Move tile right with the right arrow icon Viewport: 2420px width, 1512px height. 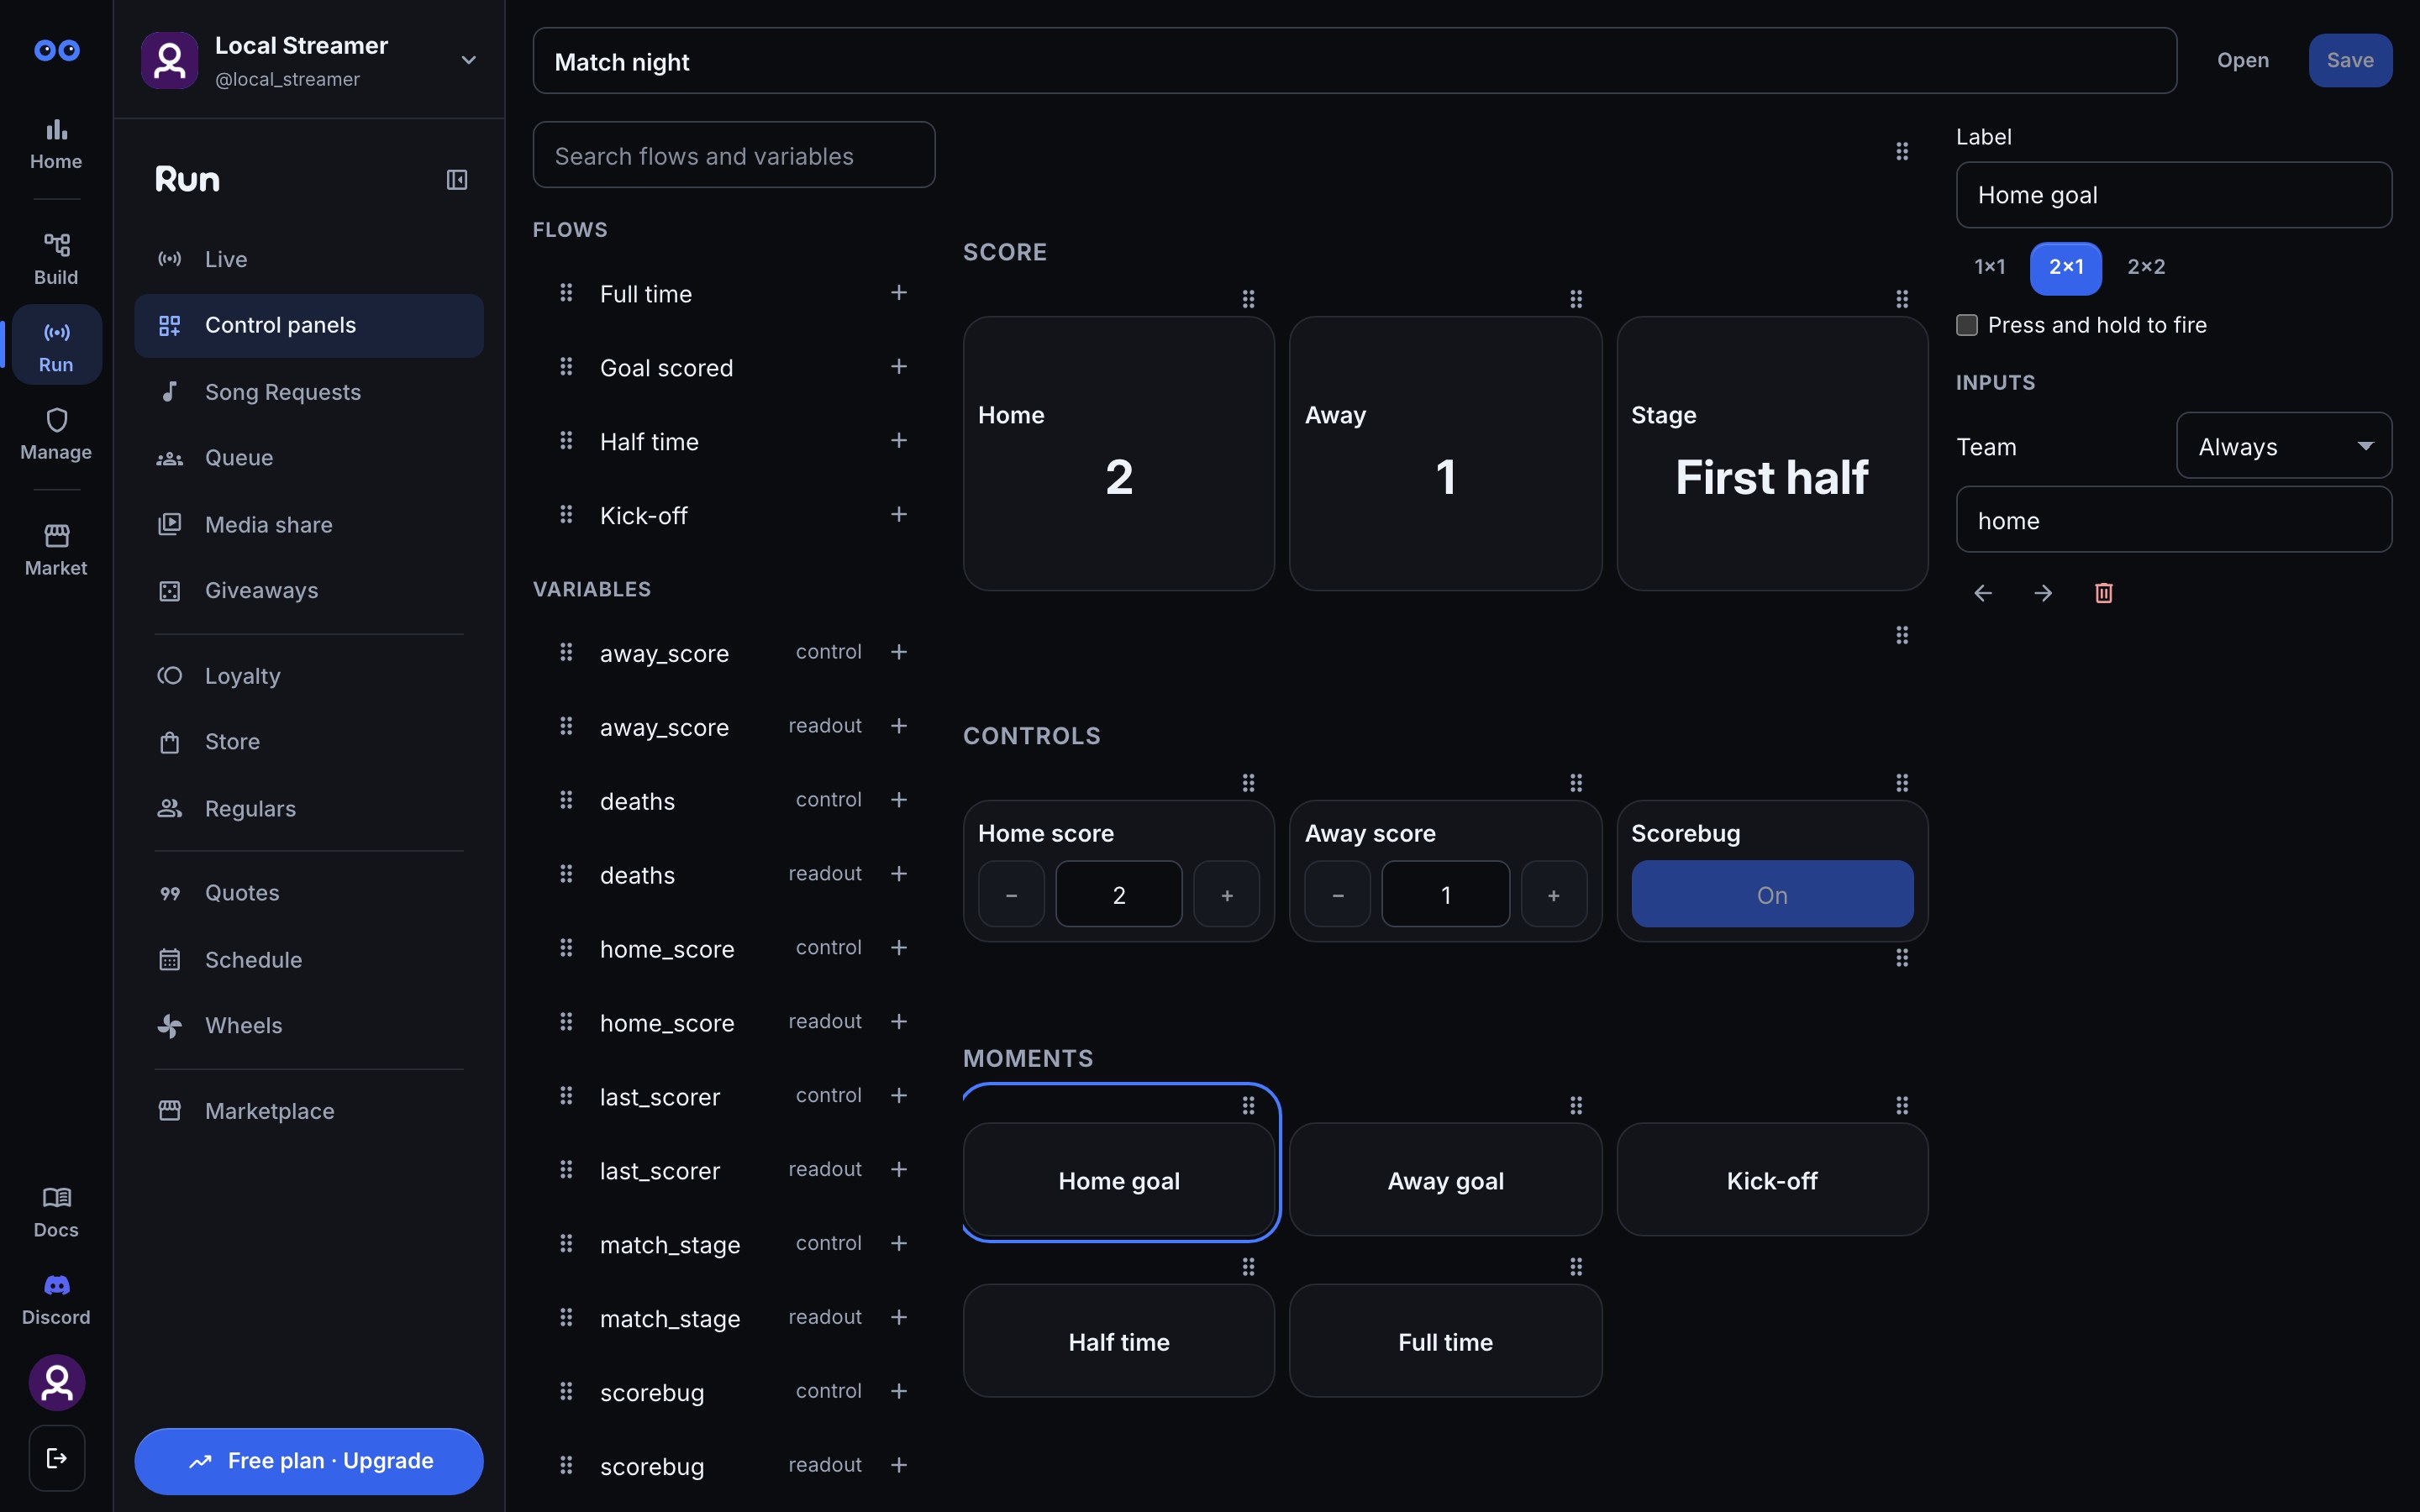[2043, 593]
